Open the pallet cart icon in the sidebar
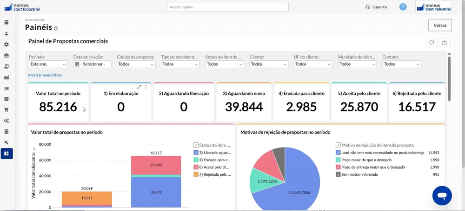This screenshot has height=211, width=465. pos(7,88)
